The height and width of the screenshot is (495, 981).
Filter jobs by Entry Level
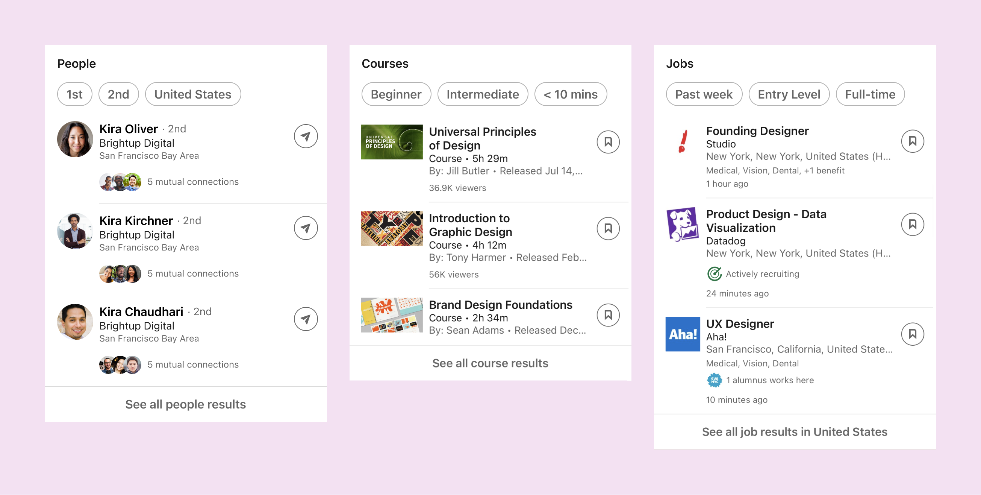[x=788, y=94]
